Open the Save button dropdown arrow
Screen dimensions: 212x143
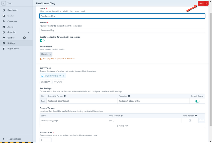coord(207,3)
